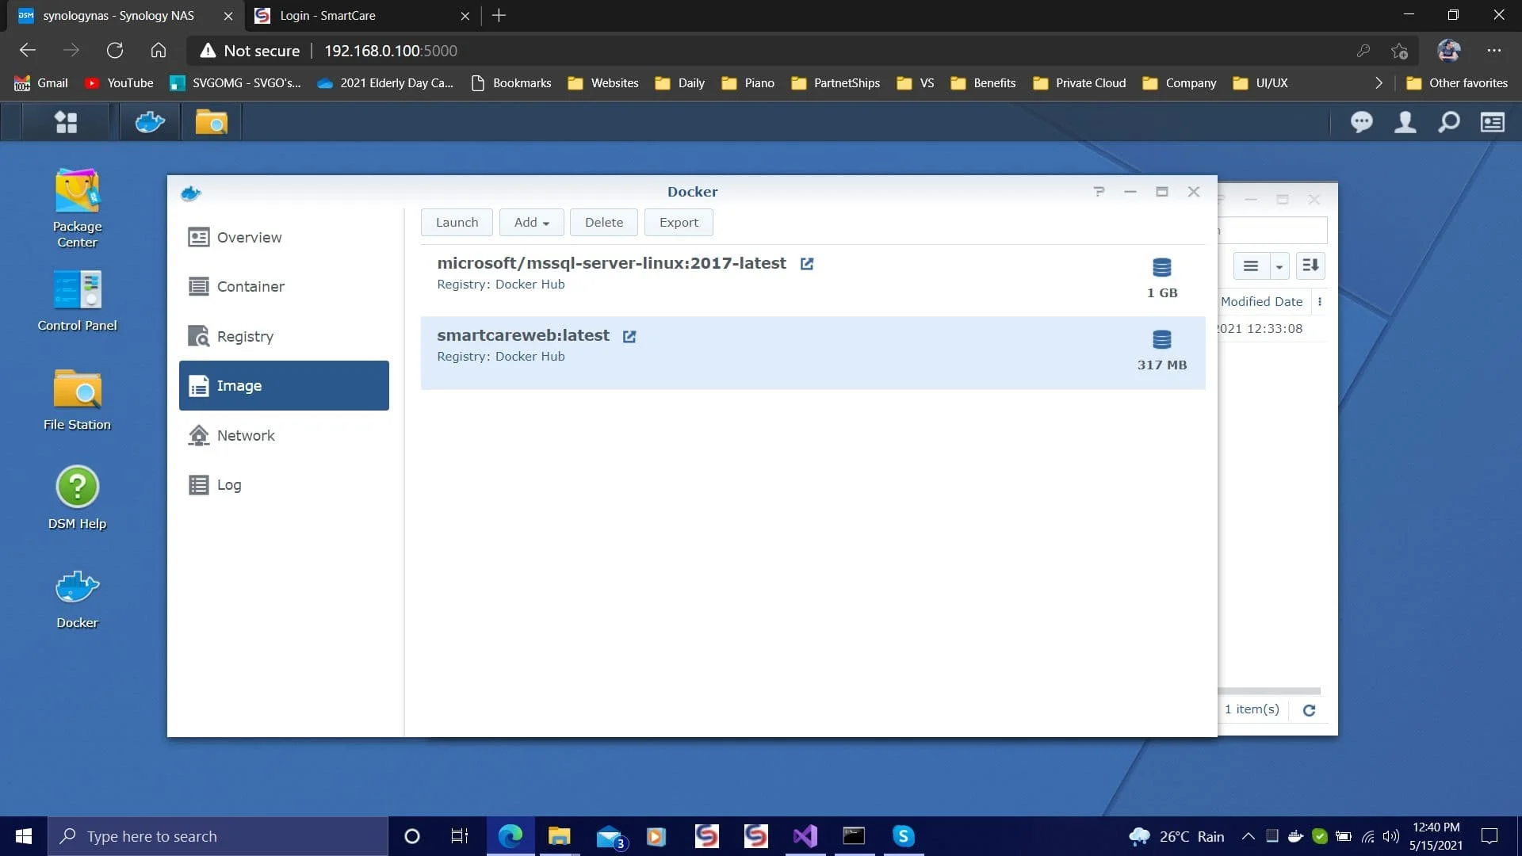
Task: Show hidden system tray icons
Action: point(1248,836)
